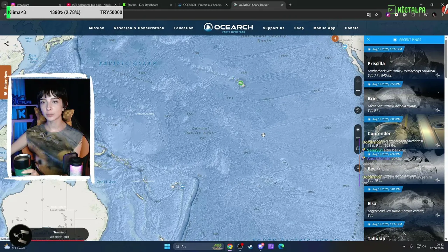Open the Windows Start menu
Image resolution: width=448 pixels, height=252 pixels.
[x=167, y=246]
